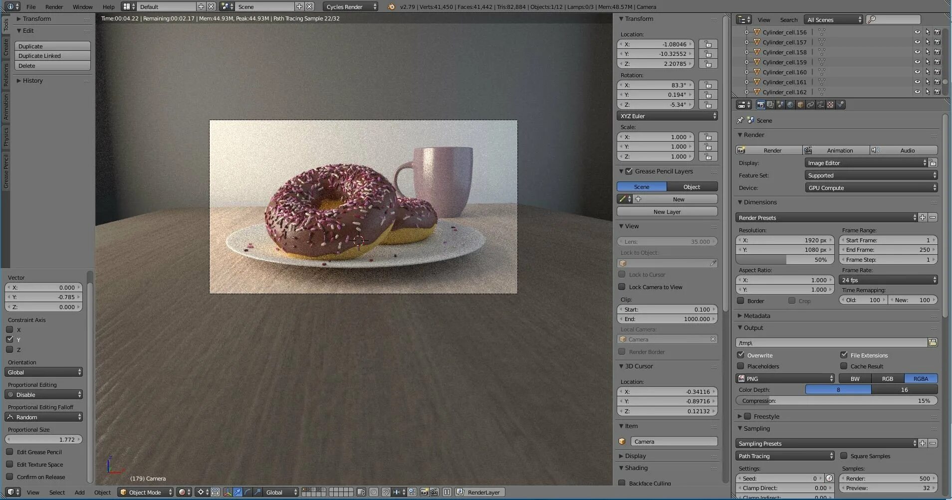This screenshot has height=500, width=952.
Task: Open the Object properties cube tab
Action: click(x=800, y=105)
